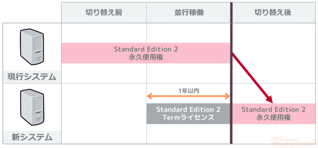Click empty 切り替え前 cell in 新システム row
318x148 pixels.
tap(104, 113)
